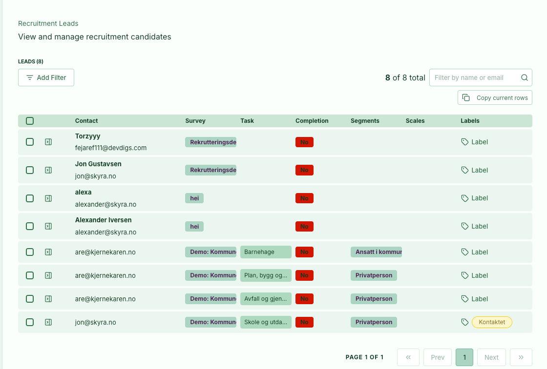Select all leads with header checkbox

[x=30, y=121]
